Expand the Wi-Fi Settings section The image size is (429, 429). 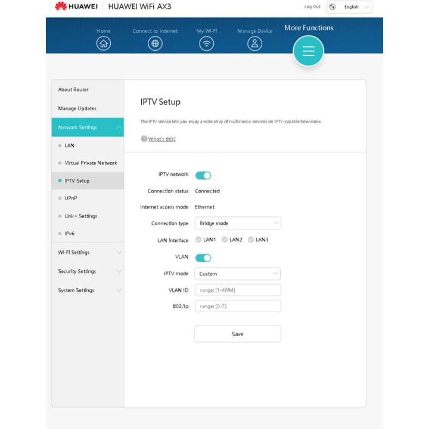pyautogui.click(x=88, y=252)
